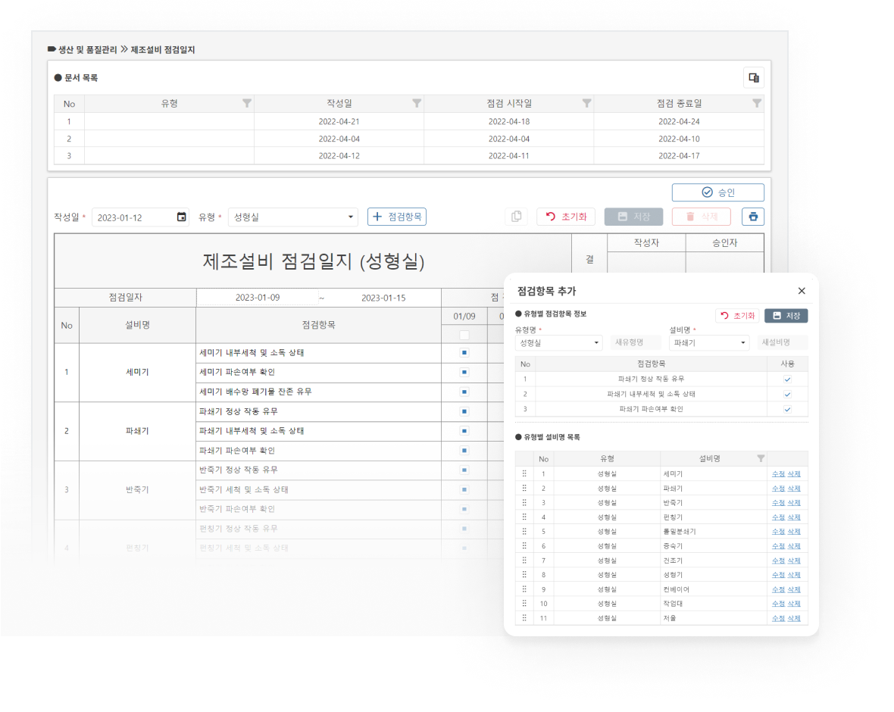This screenshot has height=712, width=894.
Task: Click 점검 종료일 value 2022-04-24
Action: (x=679, y=121)
